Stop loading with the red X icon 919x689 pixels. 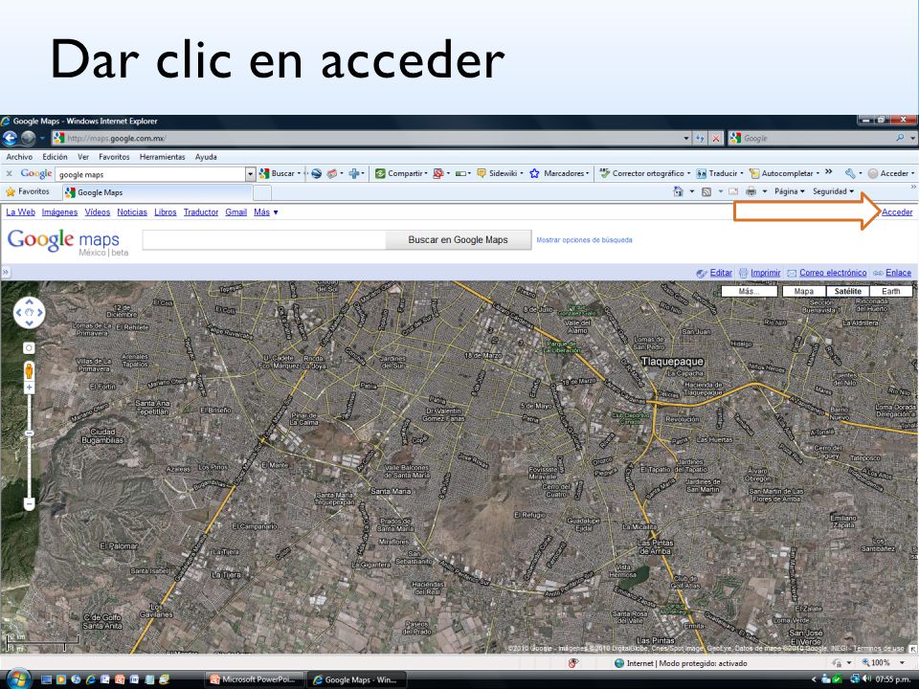(x=716, y=138)
